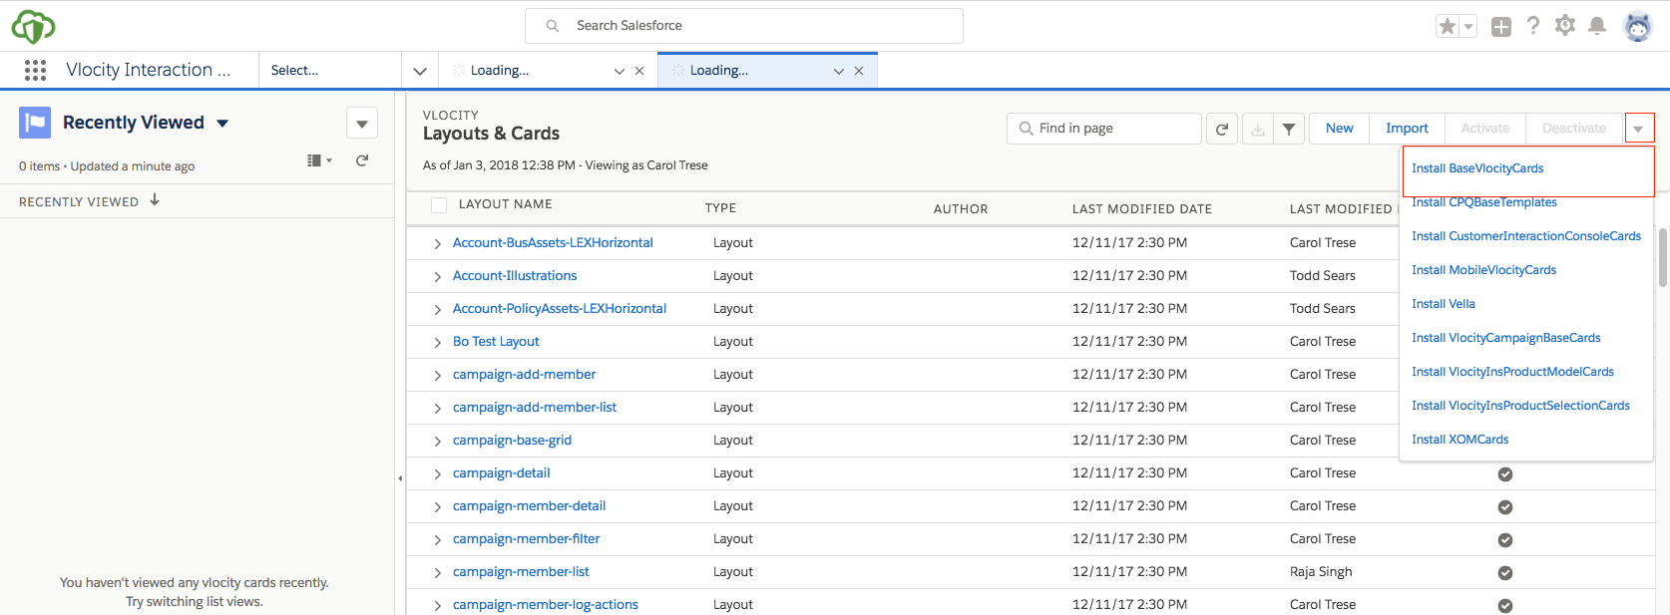
Task: Click the Deactivate button
Action: (1574, 129)
